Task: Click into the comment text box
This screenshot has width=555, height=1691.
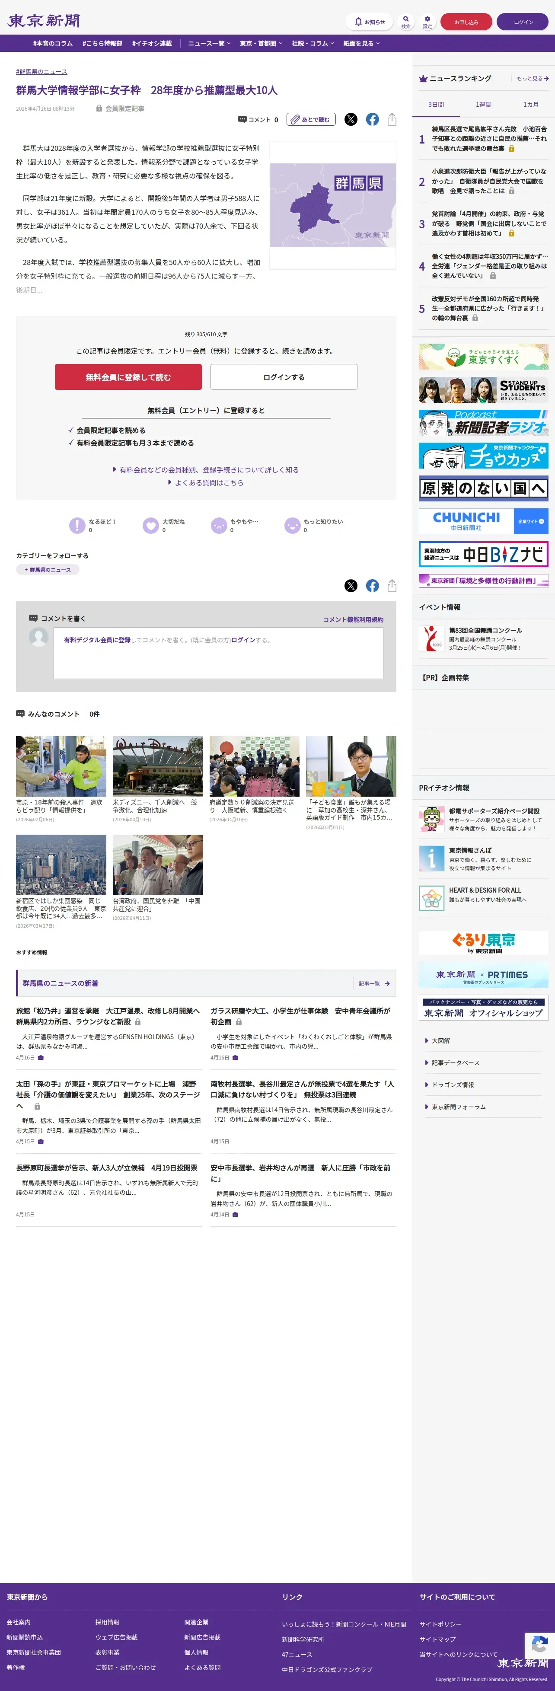Action: point(218,653)
